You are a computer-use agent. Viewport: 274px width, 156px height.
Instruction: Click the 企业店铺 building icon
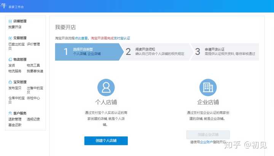click(x=208, y=88)
